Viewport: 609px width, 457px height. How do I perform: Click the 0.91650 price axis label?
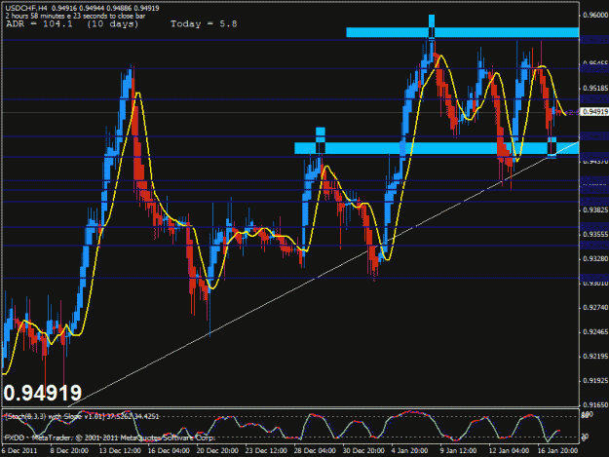click(x=595, y=404)
